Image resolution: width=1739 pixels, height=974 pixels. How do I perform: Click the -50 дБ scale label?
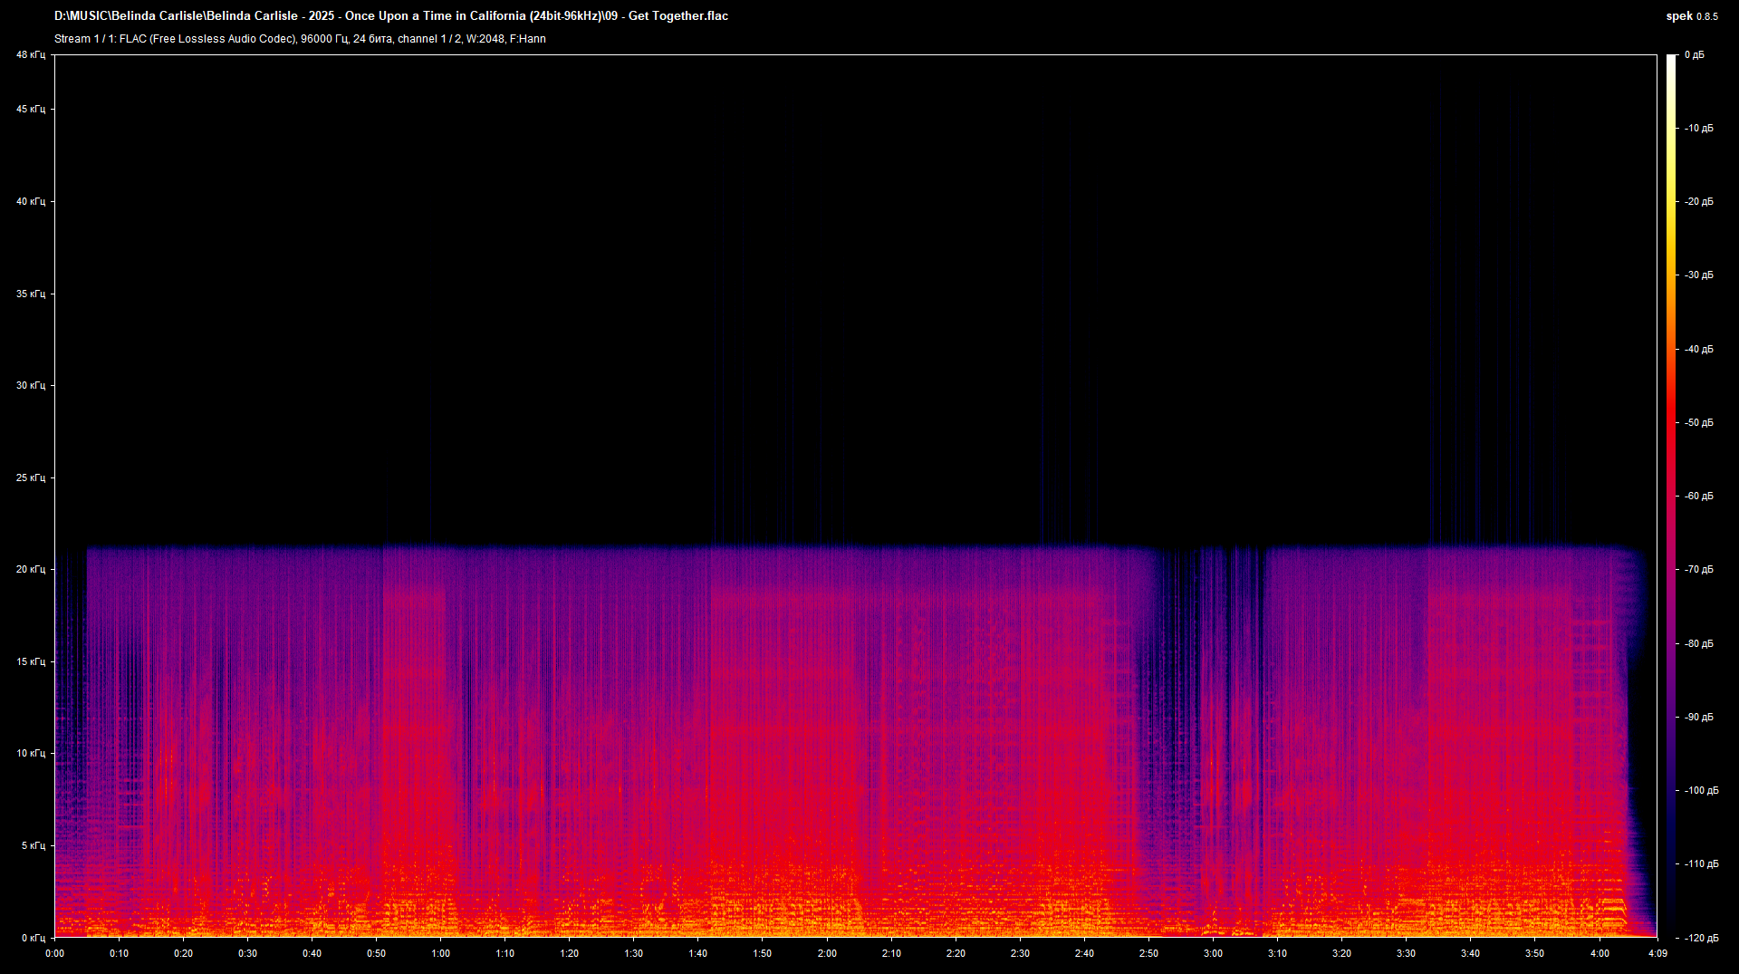pos(1699,423)
